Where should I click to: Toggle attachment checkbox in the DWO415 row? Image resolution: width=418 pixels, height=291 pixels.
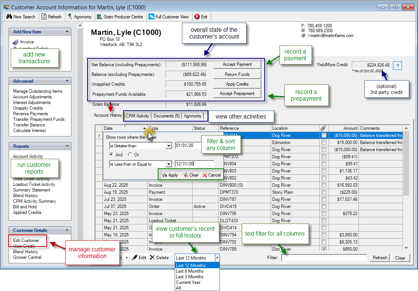(x=324, y=206)
